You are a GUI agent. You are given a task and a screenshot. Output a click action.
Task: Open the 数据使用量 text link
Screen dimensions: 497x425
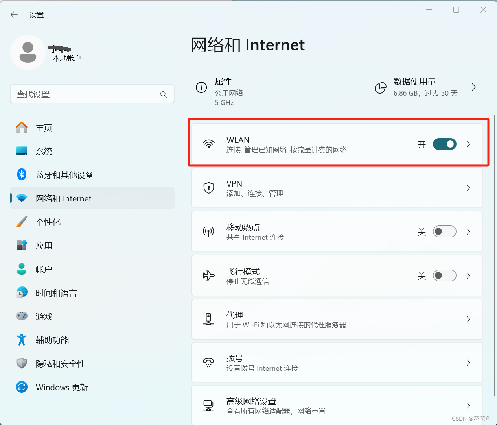pos(415,81)
